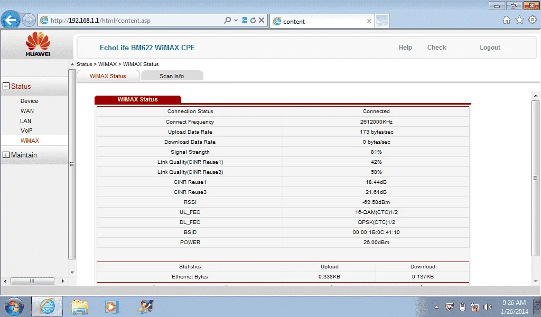
Task: Open the clock showing 9:26 AM
Action: click(514, 307)
